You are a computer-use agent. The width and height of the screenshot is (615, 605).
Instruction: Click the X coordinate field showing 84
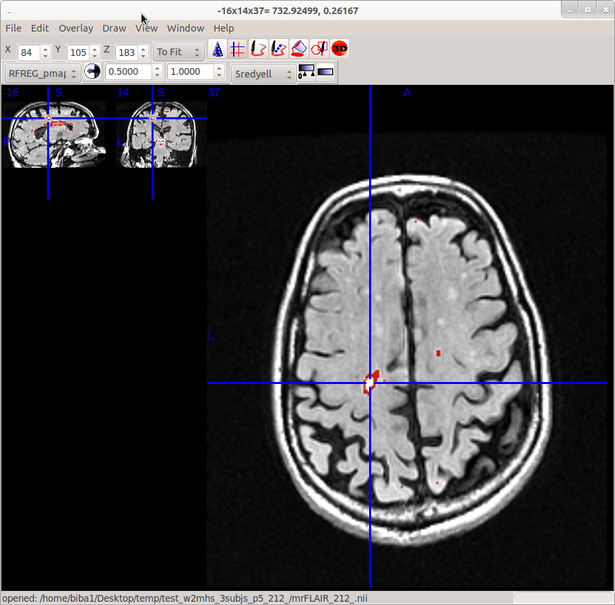[x=29, y=53]
